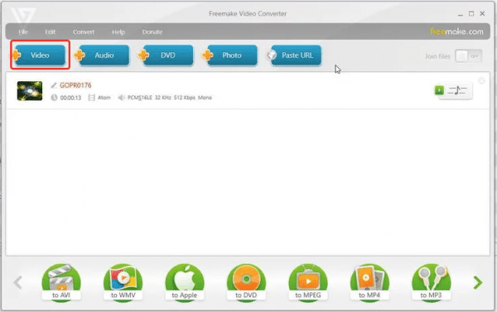Click the PCMS16LE audio info text

pyautogui.click(x=170, y=98)
